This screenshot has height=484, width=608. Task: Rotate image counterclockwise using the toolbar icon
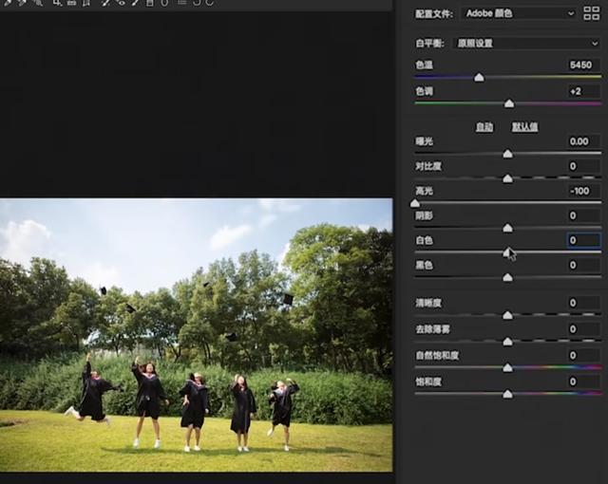tap(197, 3)
